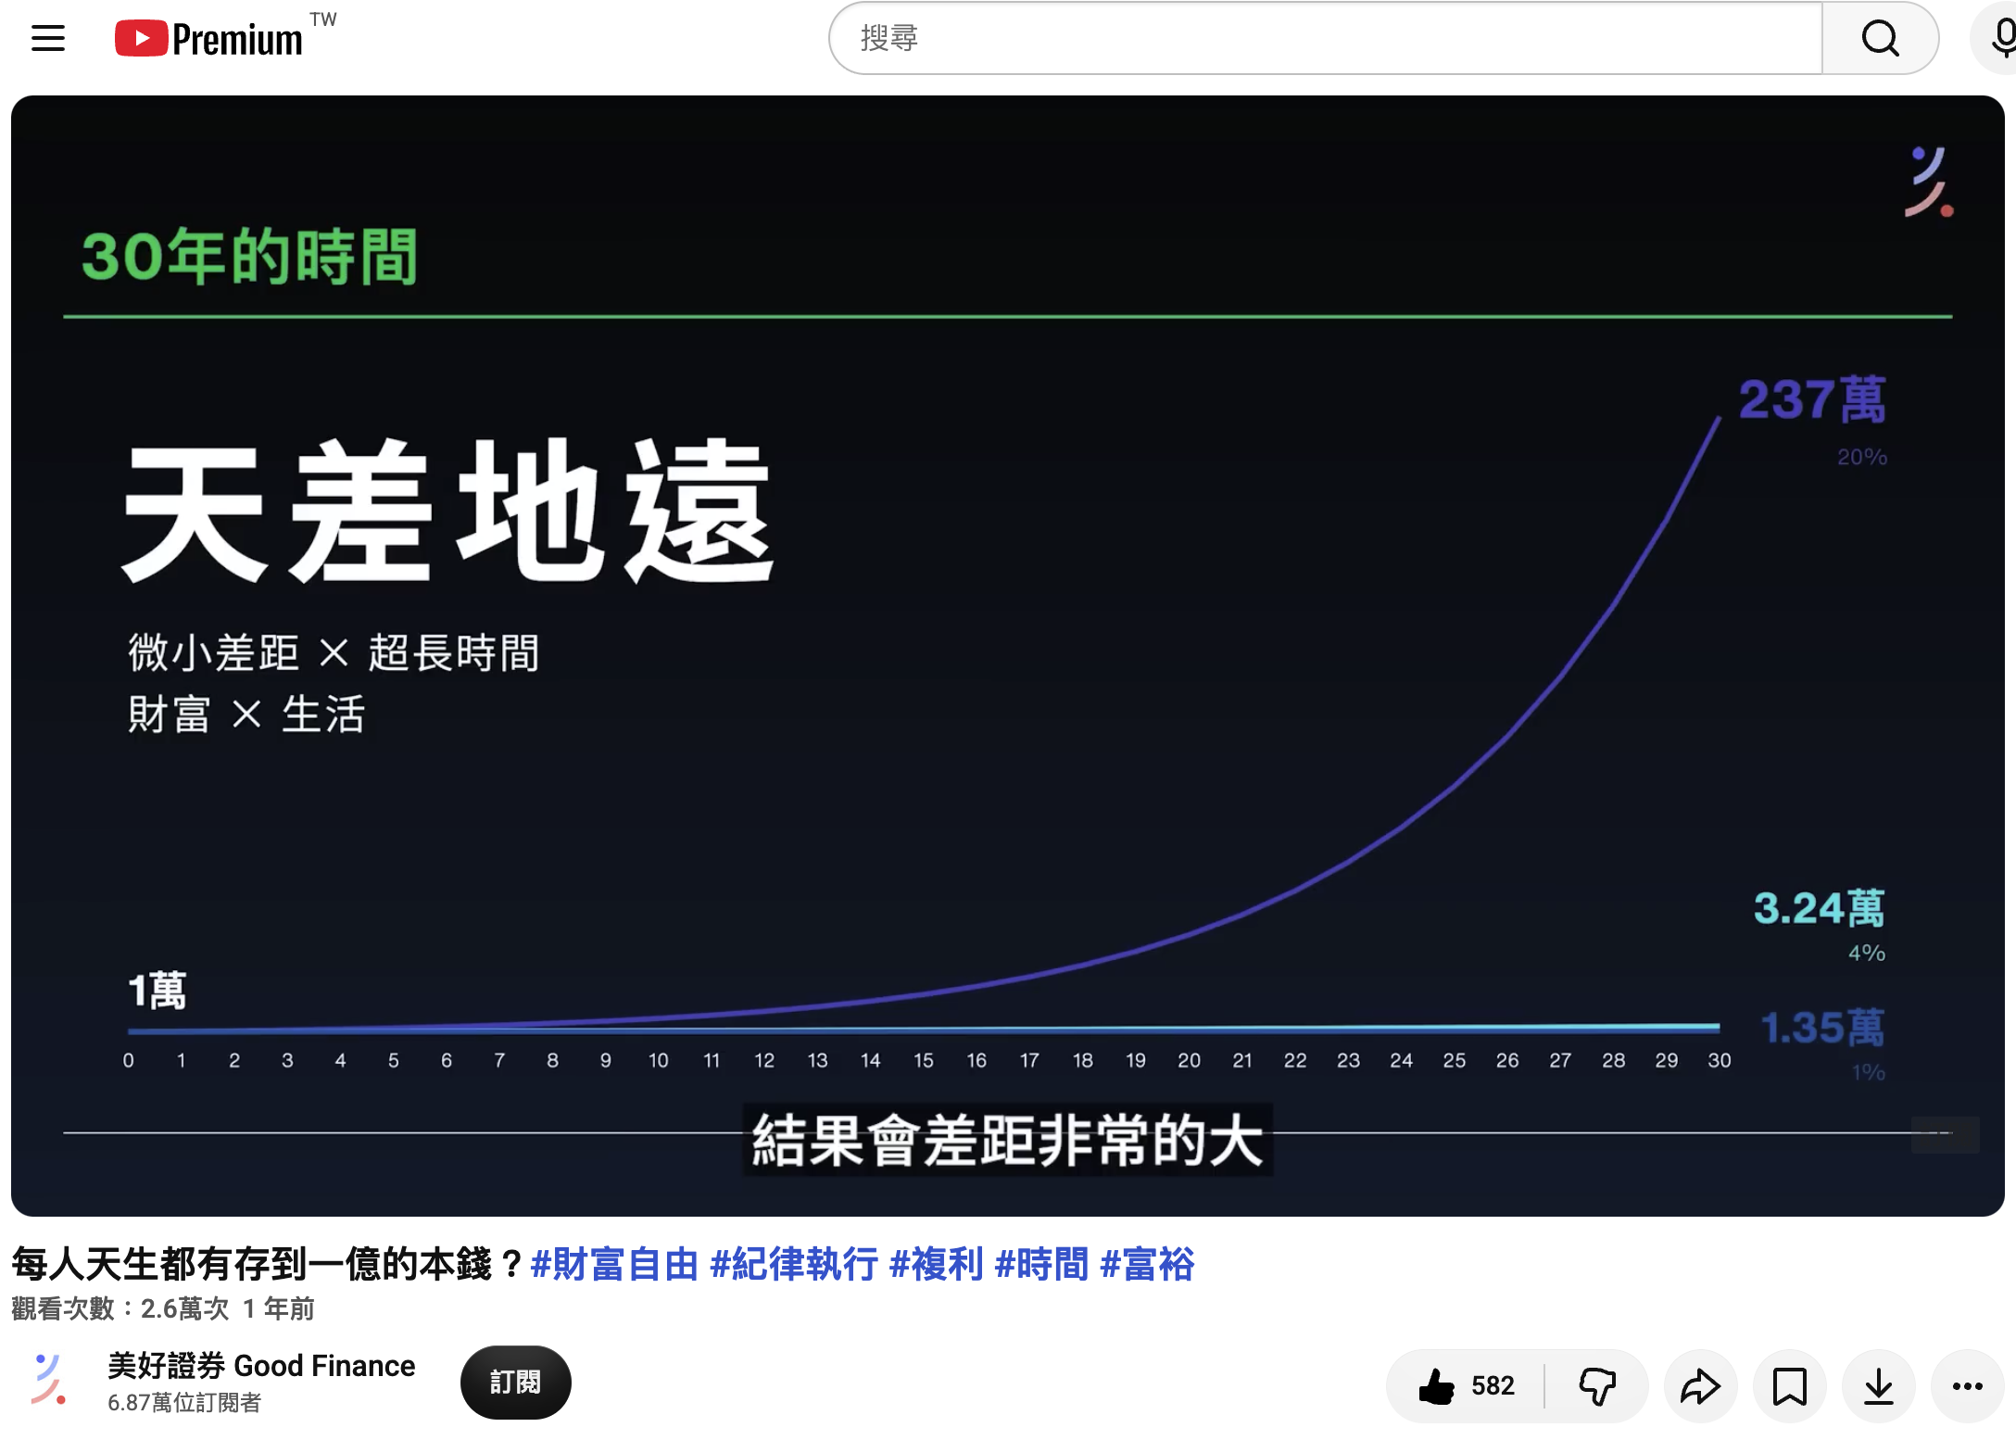
Task: Open the hamburger guide menu
Action: (48, 38)
